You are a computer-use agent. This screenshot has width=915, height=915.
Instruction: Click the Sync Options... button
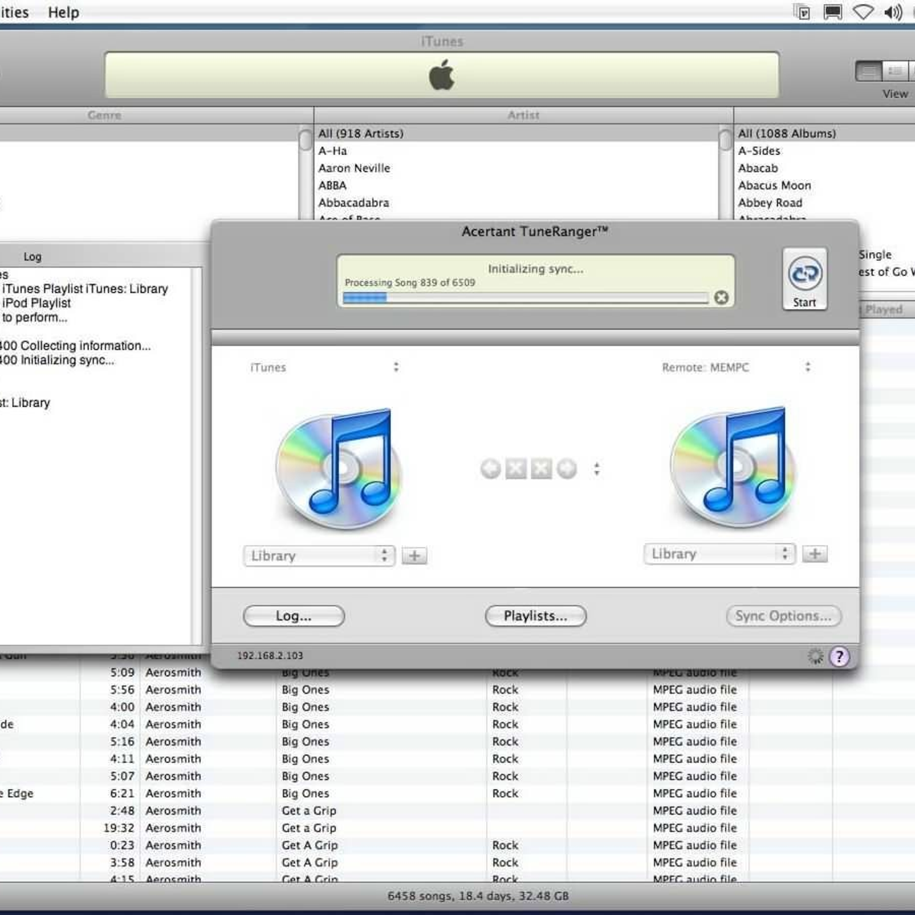click(x=783, y=616)
